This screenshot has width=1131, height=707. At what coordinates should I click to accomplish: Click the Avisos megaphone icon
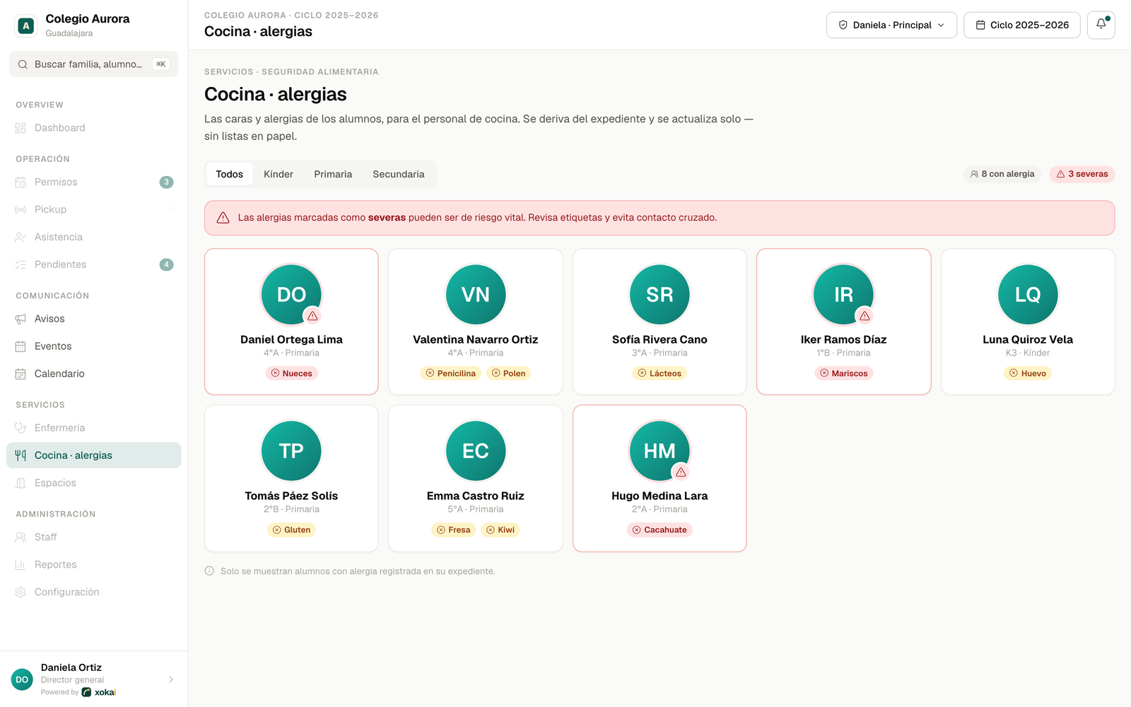coord(20,319)
